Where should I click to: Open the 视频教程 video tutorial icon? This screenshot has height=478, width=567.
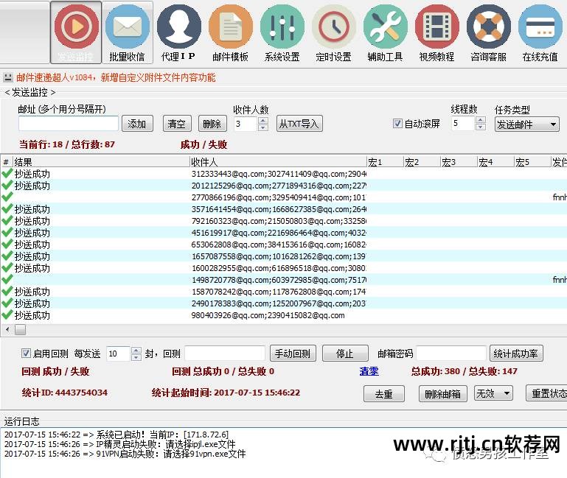436,32
